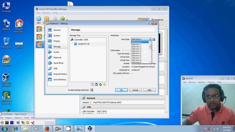Viewport: 235px width, 132px height.
Task: Click the green add controller icon below Storage Tree
Action: point(100,85)
